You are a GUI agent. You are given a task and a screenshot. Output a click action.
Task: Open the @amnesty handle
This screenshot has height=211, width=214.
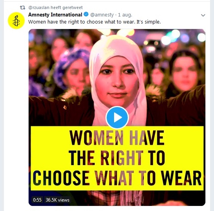coord(102,15)
